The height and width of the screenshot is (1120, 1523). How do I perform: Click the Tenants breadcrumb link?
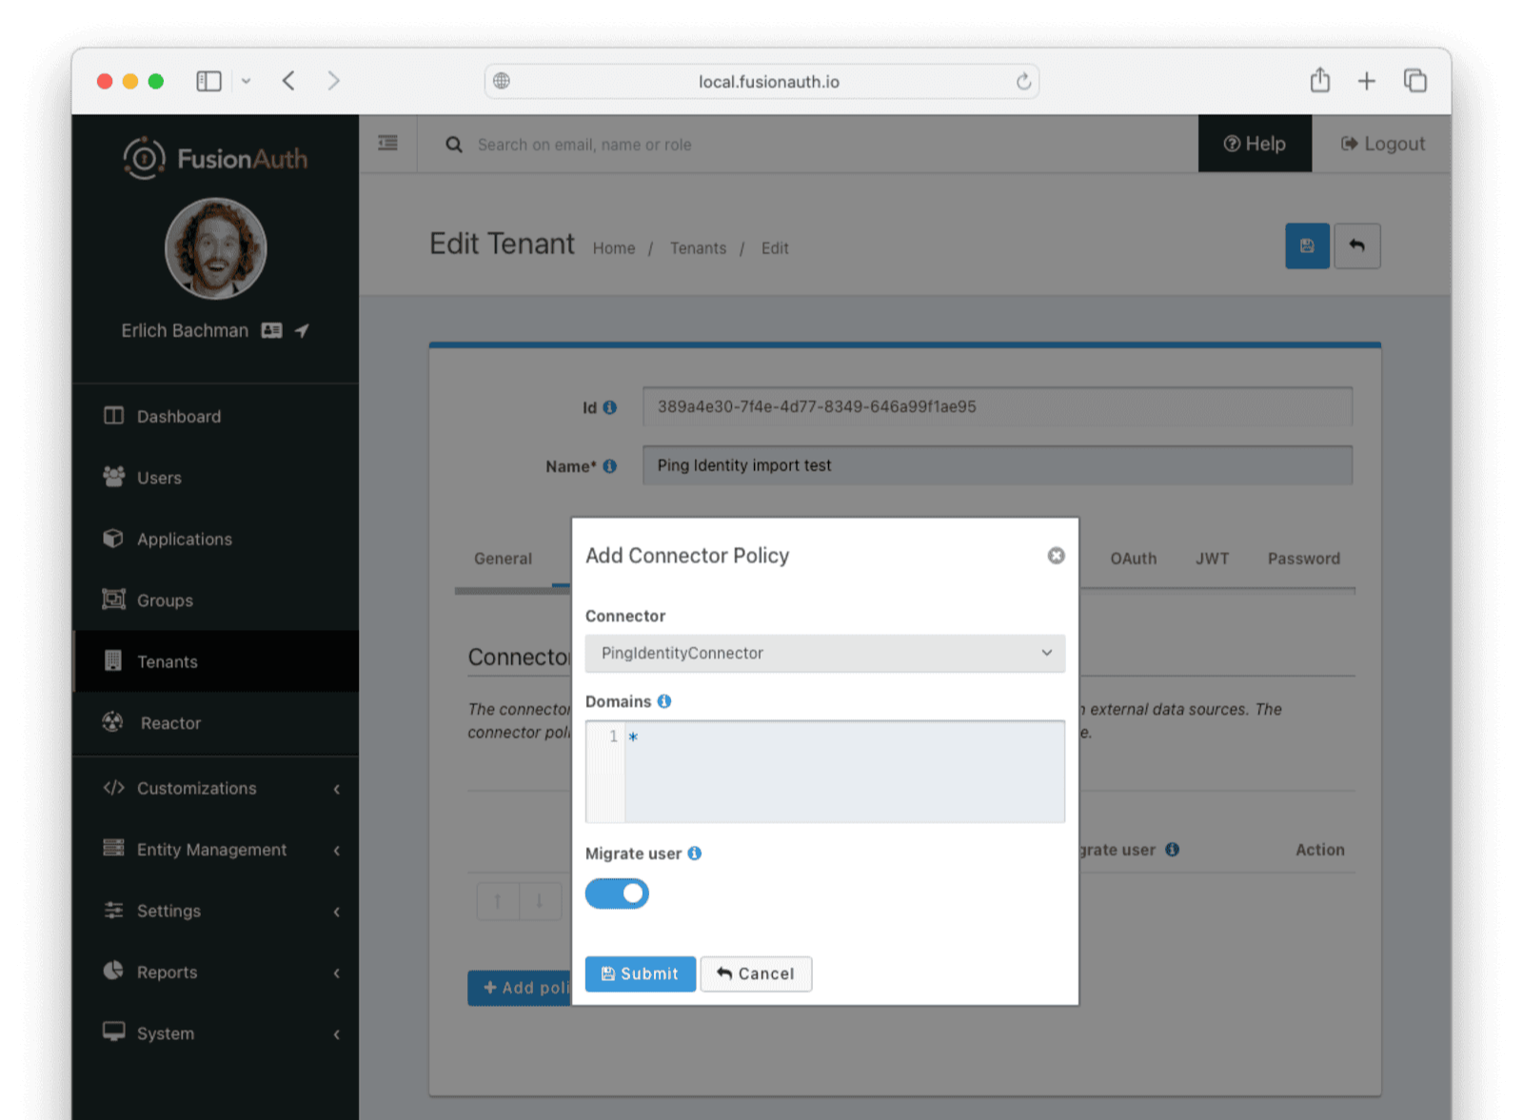pos(698,247)
